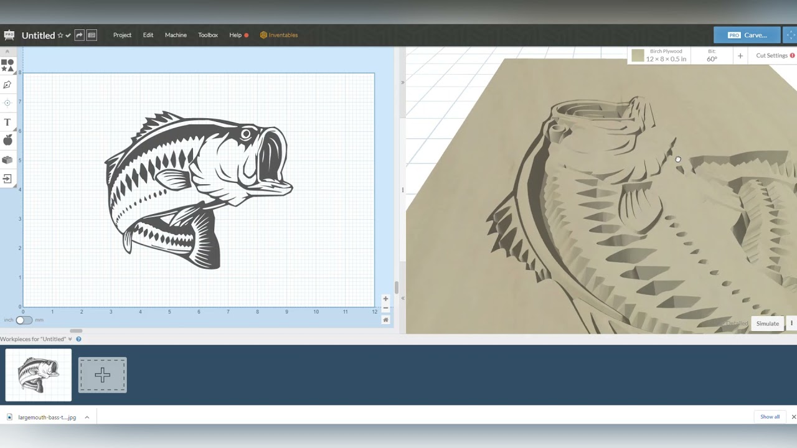Click Show all downloads

click(x=770, y=417)
